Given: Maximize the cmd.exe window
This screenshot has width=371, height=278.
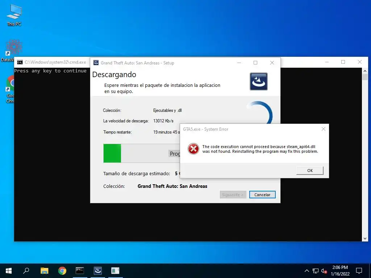Looking at the screenshot, I should click(x=343, y=62).
